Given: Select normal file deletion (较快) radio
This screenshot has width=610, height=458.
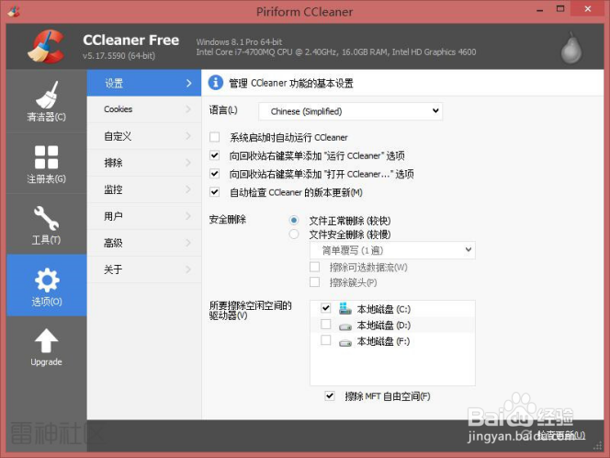Looking at the screenshot, I should (x=294, y=220).
